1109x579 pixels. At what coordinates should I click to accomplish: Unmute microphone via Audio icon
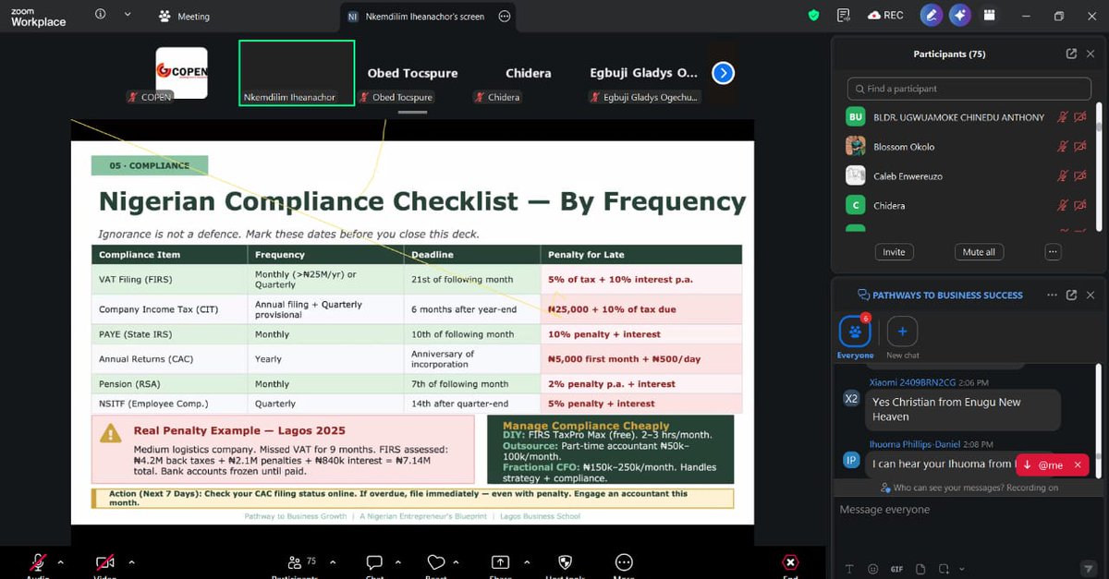pos(38,562)
